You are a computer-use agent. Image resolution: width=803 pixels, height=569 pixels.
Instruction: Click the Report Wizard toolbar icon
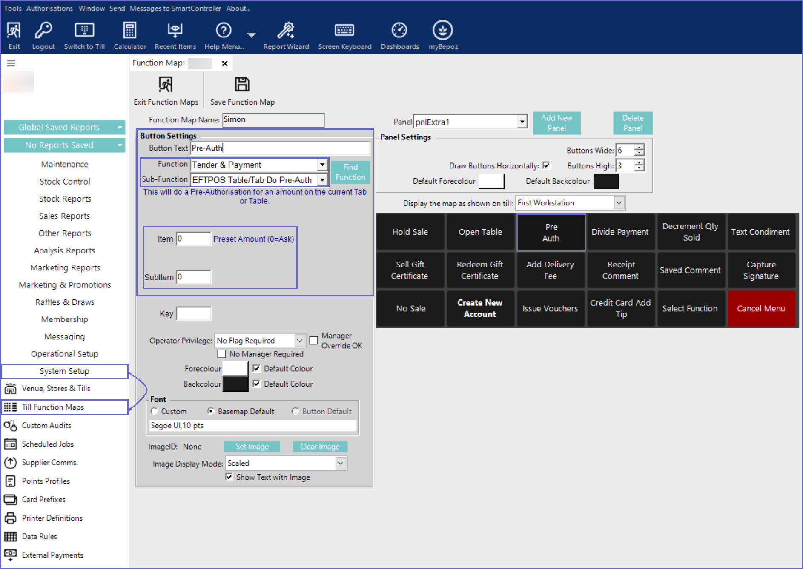(x=286, y=31)
